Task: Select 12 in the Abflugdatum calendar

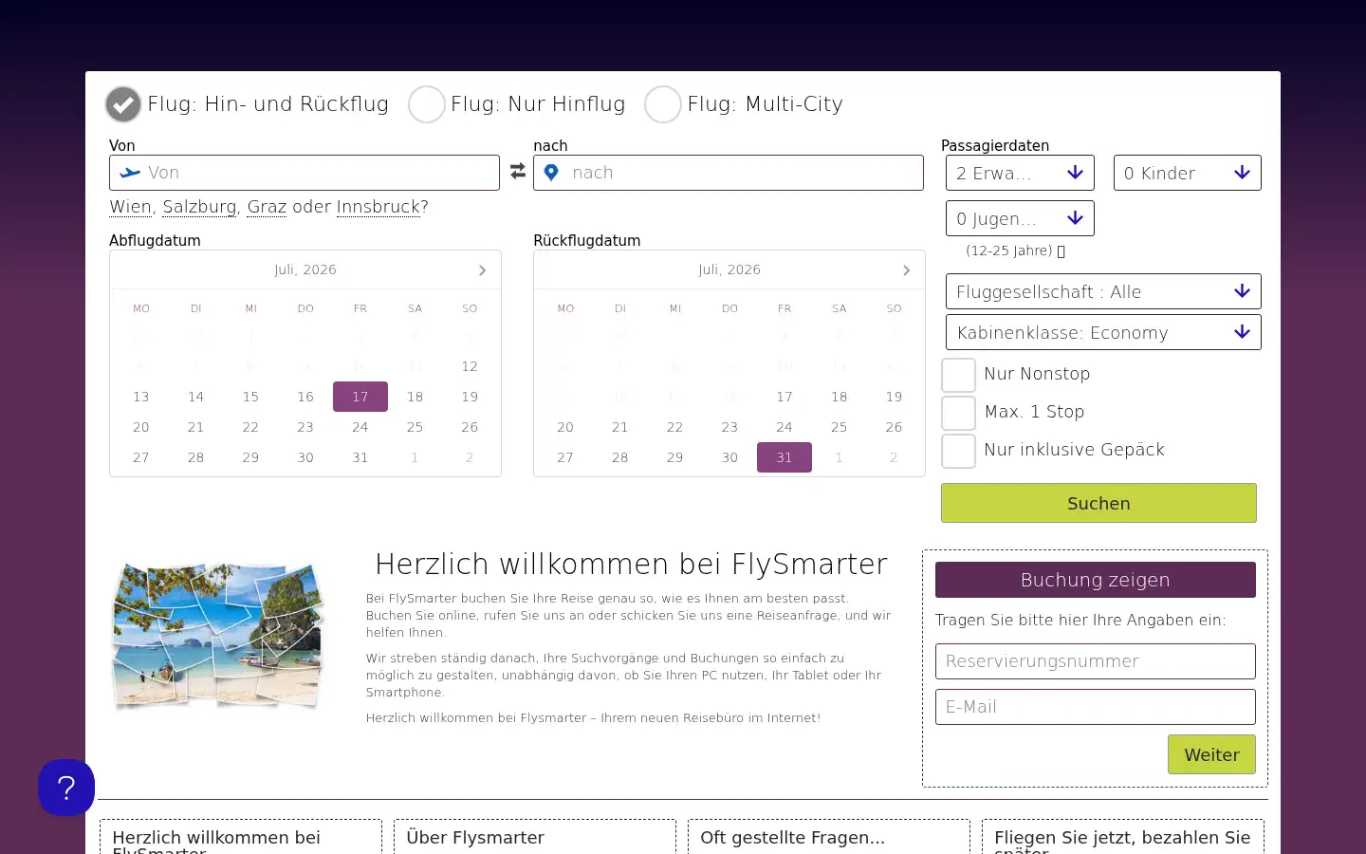Action: tap(470, 366)
